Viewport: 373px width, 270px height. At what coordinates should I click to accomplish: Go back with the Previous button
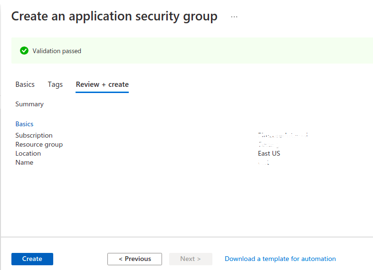coord(134,259)
